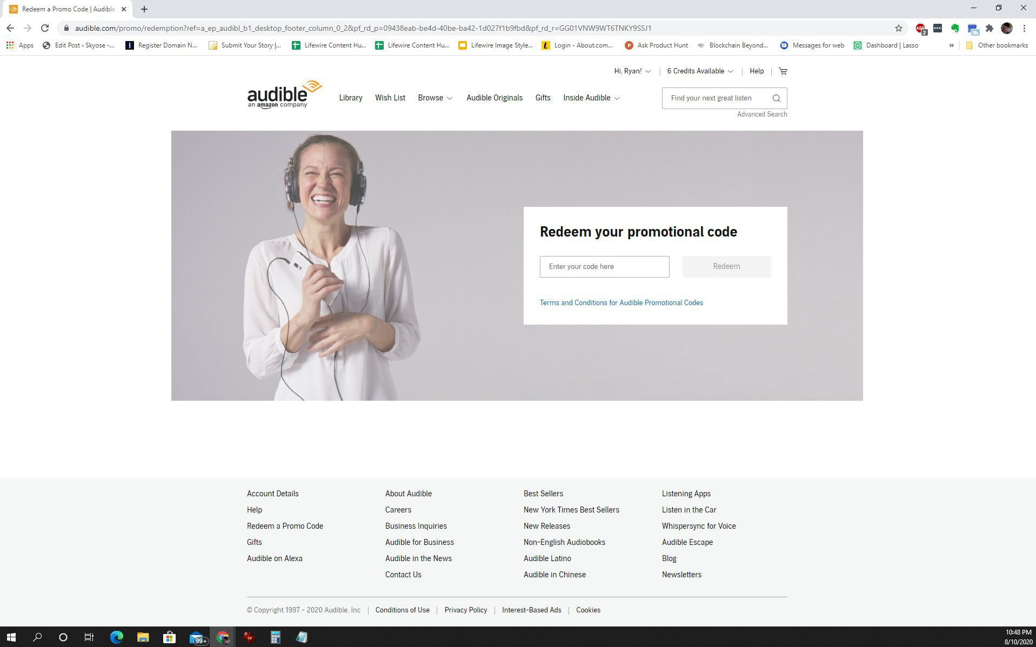
Task: Show more bookmarks with the chevron
Action: [951, 45]
